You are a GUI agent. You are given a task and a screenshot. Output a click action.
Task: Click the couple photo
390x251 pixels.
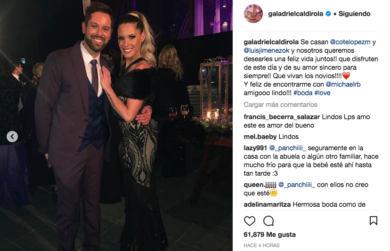(x=116, y=125)
